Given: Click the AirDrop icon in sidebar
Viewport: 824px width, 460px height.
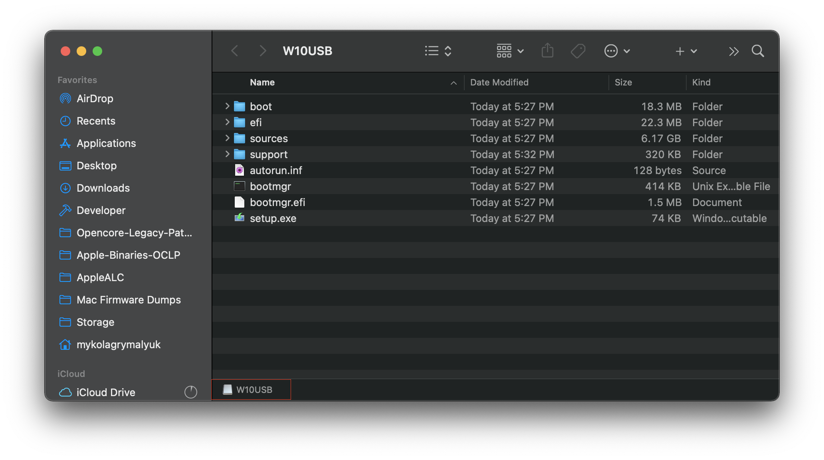Looking at the screenshot, I should [x=65, y=99].
